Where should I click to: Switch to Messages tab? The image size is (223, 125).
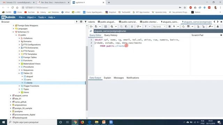(x=119, y=78)
